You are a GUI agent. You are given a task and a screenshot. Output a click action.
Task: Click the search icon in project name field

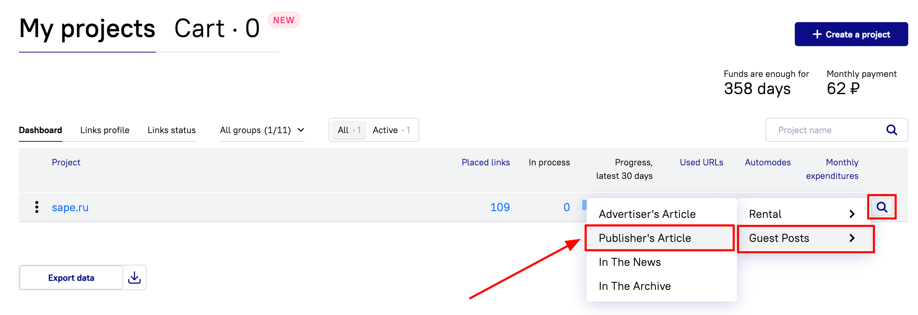(892, 130)
